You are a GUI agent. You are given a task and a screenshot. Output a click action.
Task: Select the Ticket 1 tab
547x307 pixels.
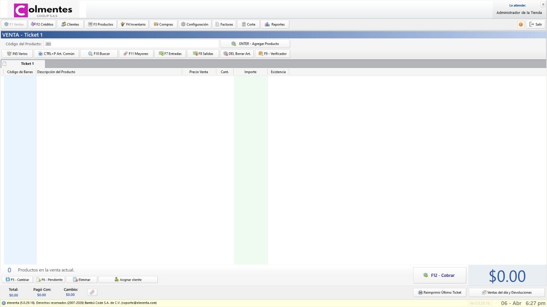pos(27,64)
